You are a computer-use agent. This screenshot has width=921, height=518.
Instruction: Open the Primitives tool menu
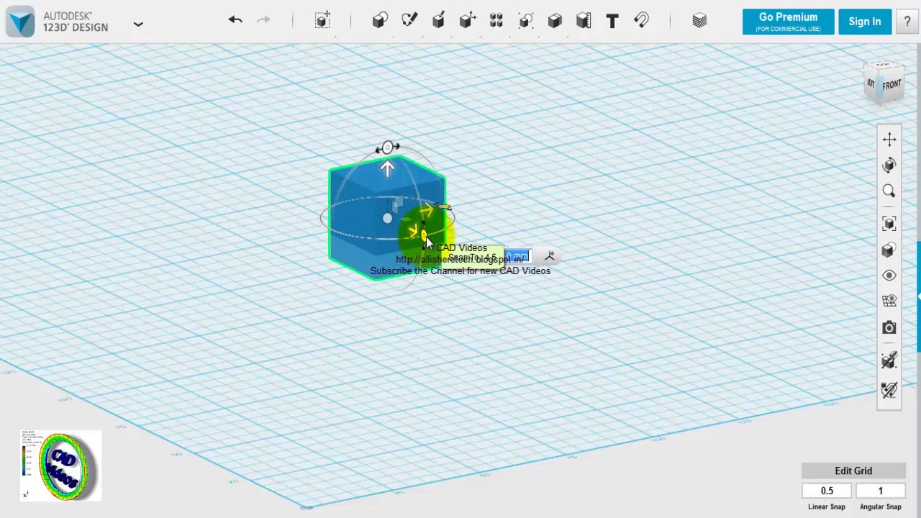(x=380, y=20)
